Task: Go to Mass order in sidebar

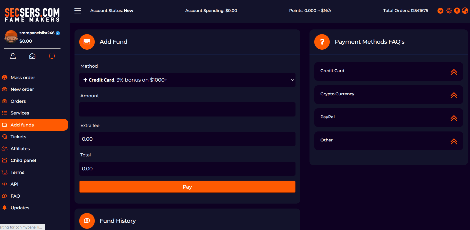Action: [23, 78]
